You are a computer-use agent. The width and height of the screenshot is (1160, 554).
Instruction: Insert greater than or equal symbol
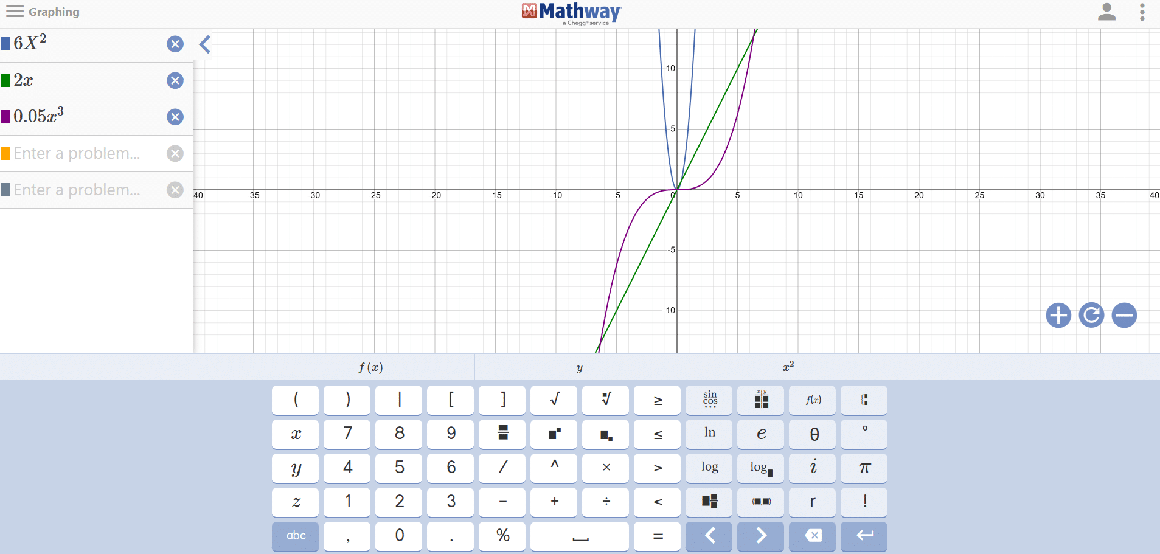[x=658, y=400]
